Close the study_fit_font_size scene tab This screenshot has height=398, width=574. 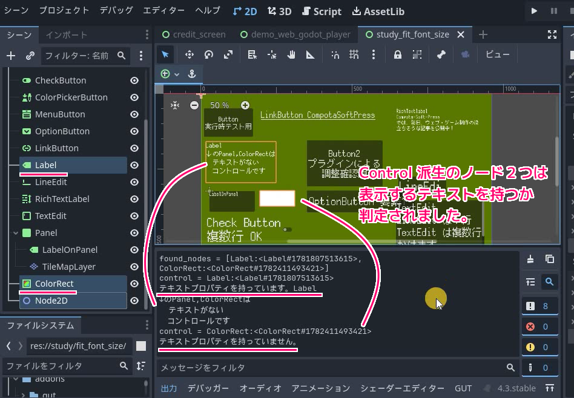(x=461, y=34)
